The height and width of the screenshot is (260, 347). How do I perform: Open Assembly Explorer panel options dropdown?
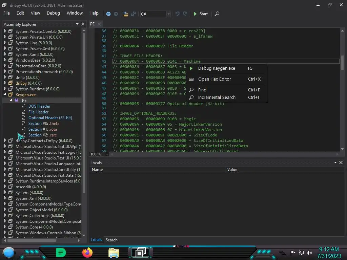[77, 24]
